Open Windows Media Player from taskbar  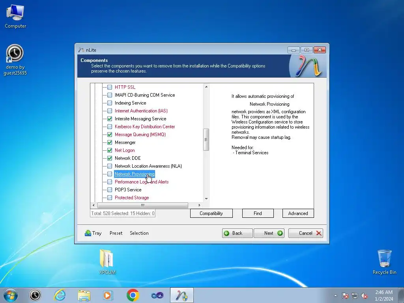[108, 295]
